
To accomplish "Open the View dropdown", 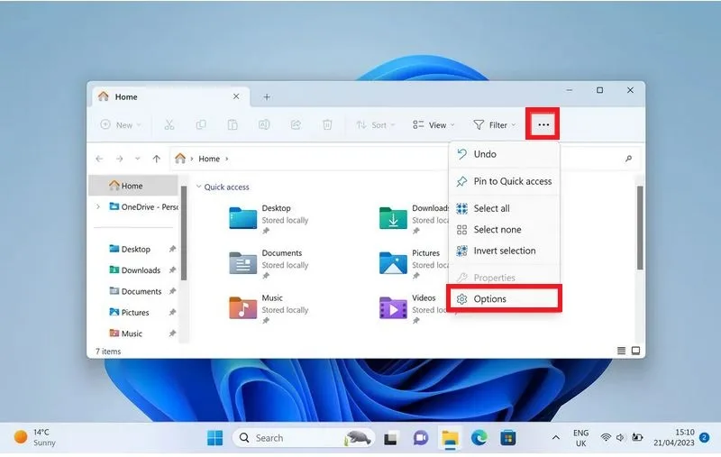I will pyautogui.click(x=434, y=124).
